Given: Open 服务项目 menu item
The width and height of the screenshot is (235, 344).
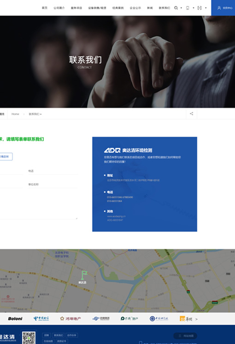Looking at the screenshot, I should coord(76,8).
